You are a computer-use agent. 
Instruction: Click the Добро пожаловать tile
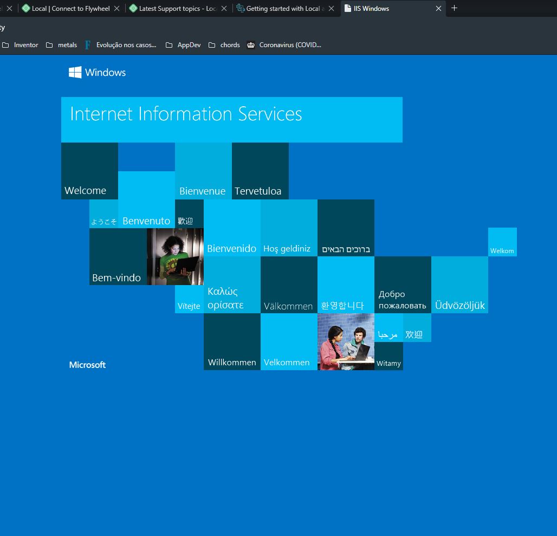(403, 285)
